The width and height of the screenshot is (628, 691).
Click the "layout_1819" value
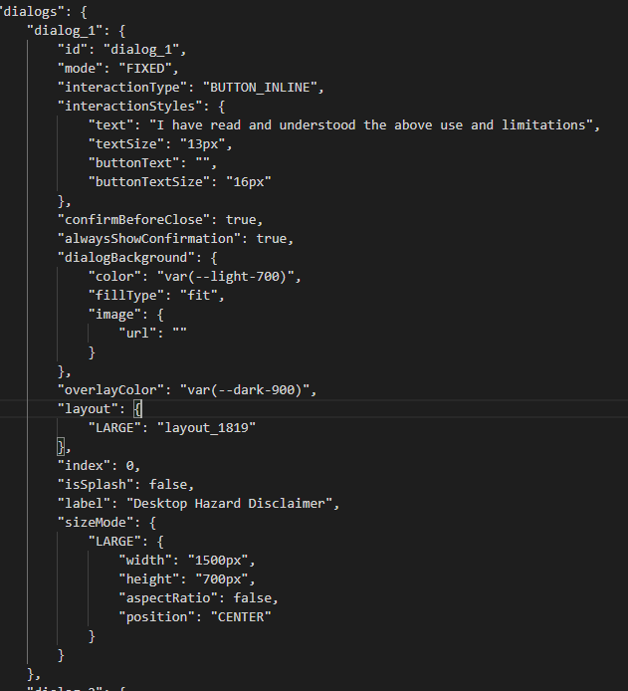click(211, 427)
